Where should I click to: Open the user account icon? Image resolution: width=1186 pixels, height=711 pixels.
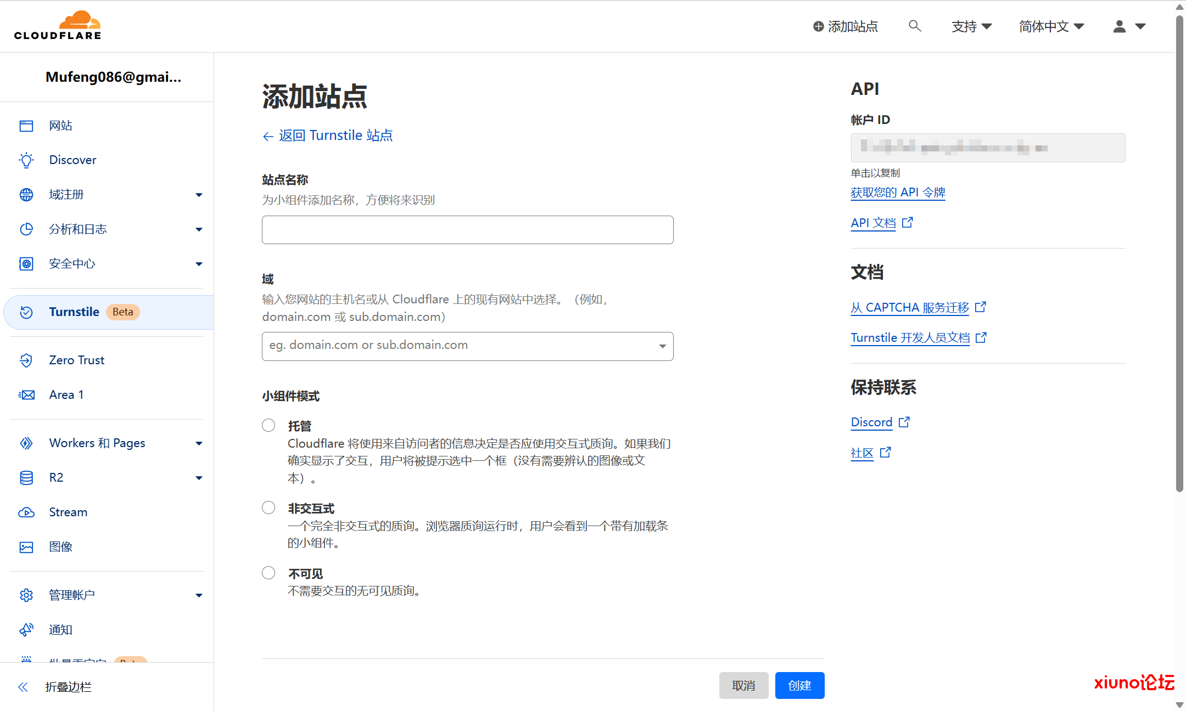[x=1118, y=26]
